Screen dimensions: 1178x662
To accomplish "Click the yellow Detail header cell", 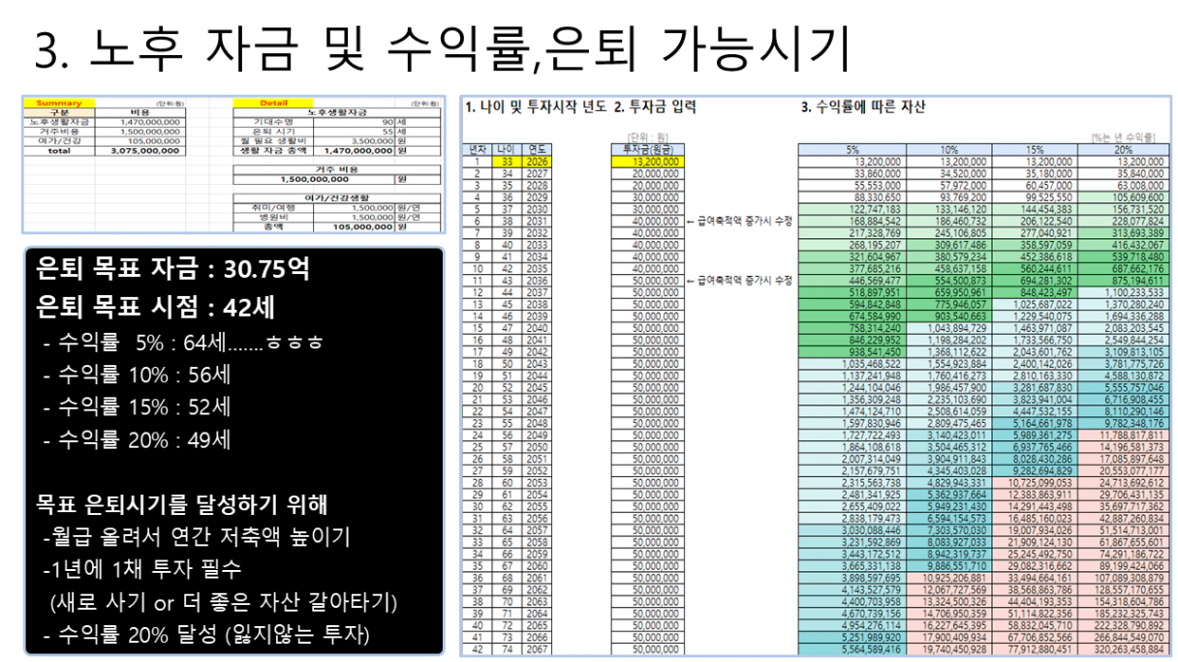I will pyautogui.click(x=274, y=103).
